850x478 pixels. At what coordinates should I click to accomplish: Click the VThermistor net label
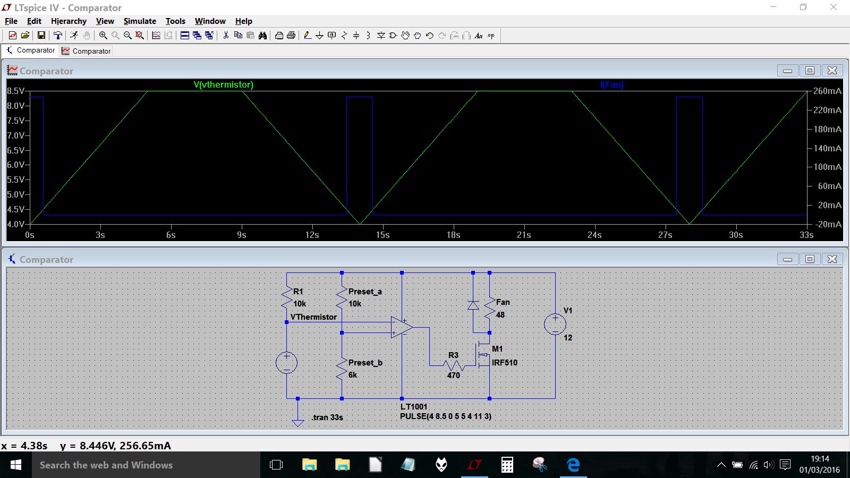pyautogui.click(x=313, y=317)
